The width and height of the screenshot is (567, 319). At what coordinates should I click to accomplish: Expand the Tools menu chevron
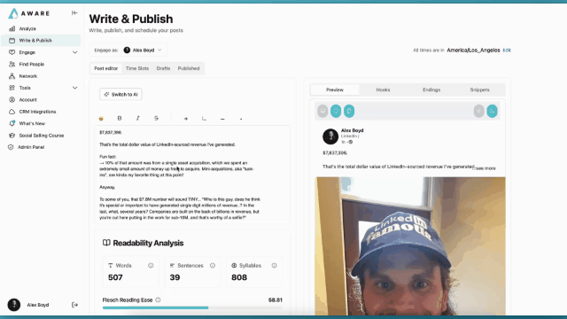(74, 88)
